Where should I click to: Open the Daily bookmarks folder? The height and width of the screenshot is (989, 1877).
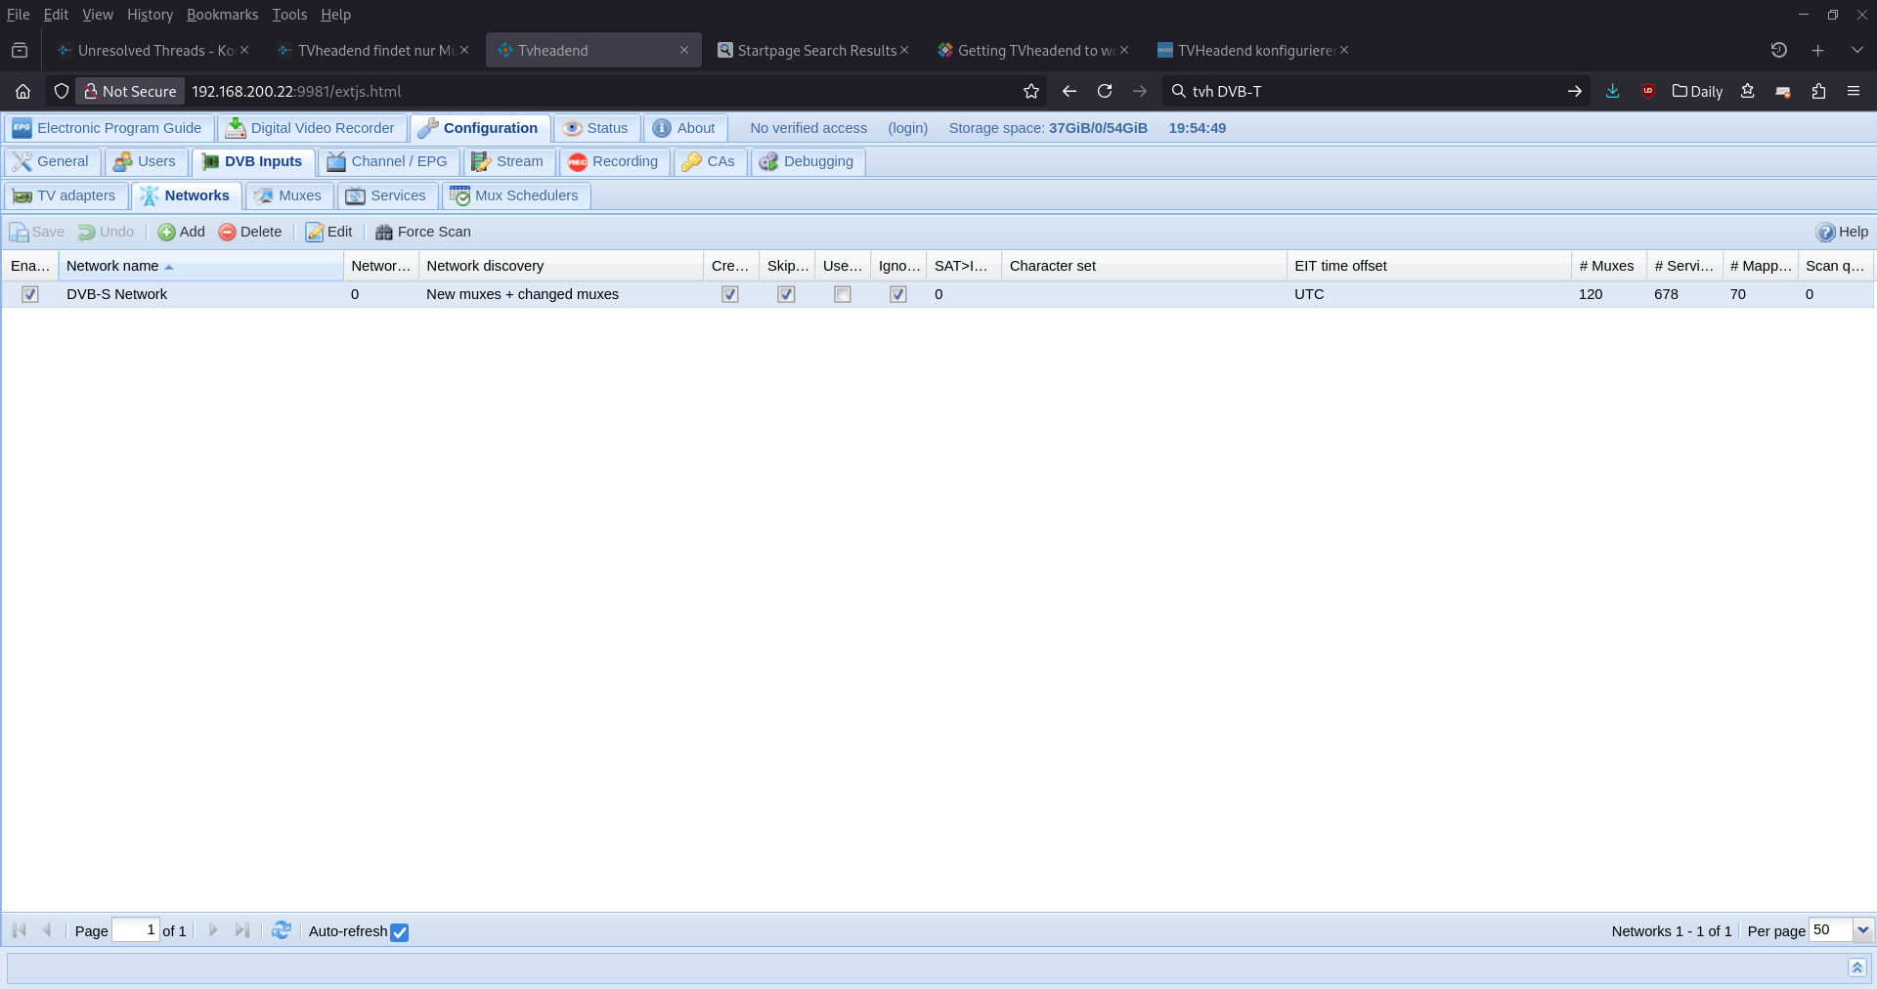click(x=1697, y=91)
